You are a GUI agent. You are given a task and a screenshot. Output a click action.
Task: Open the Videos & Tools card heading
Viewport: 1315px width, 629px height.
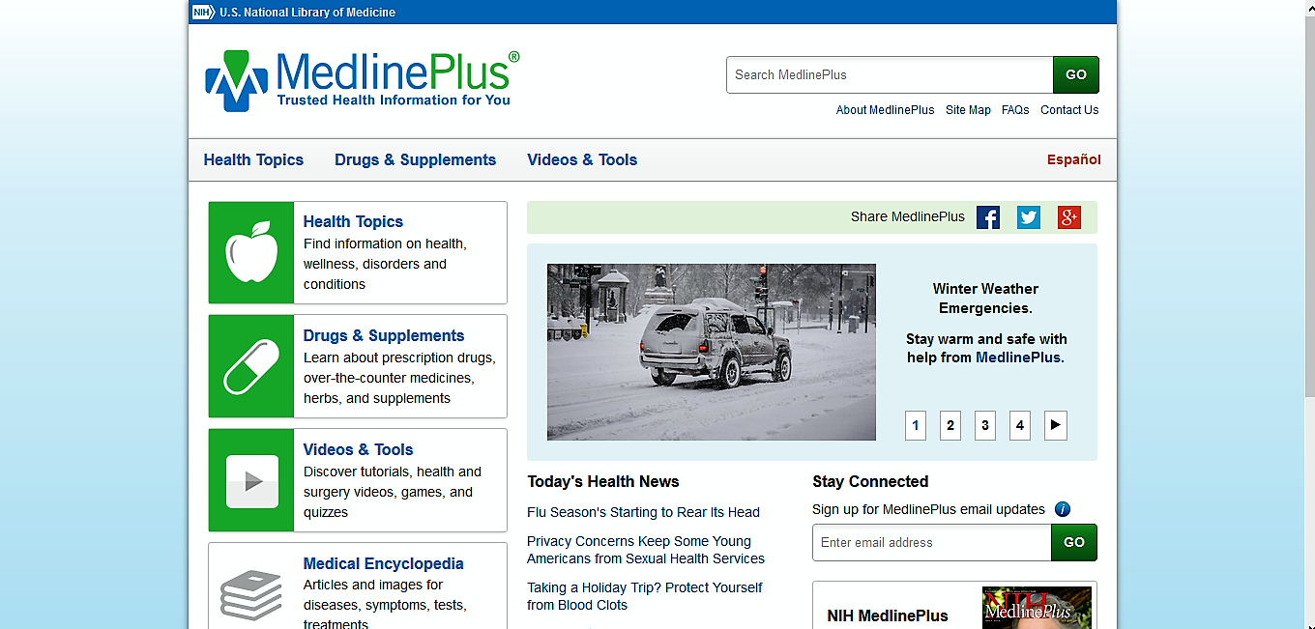click(358, 450)
